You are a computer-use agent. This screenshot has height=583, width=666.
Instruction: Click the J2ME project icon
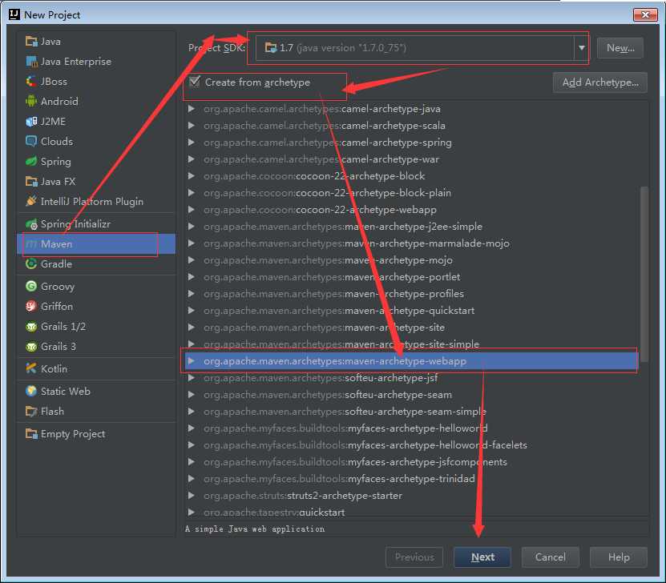tap(31, 122)
